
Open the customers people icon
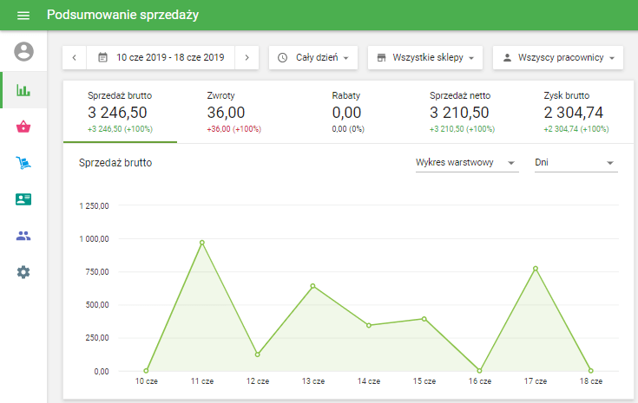(x=23, y=236)
